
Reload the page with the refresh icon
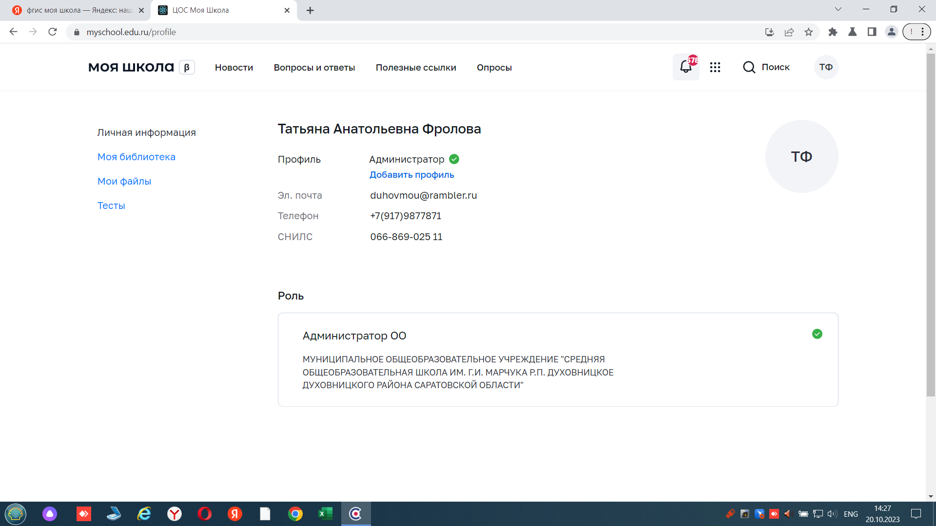click(53, 32)
